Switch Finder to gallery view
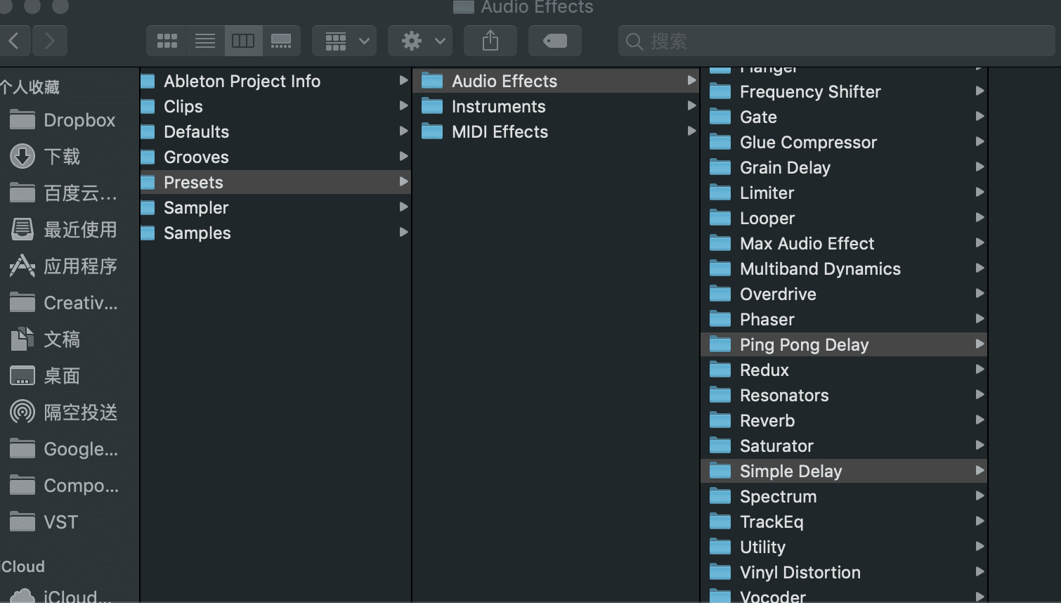1061x603 pixels. tap(281, 41)
